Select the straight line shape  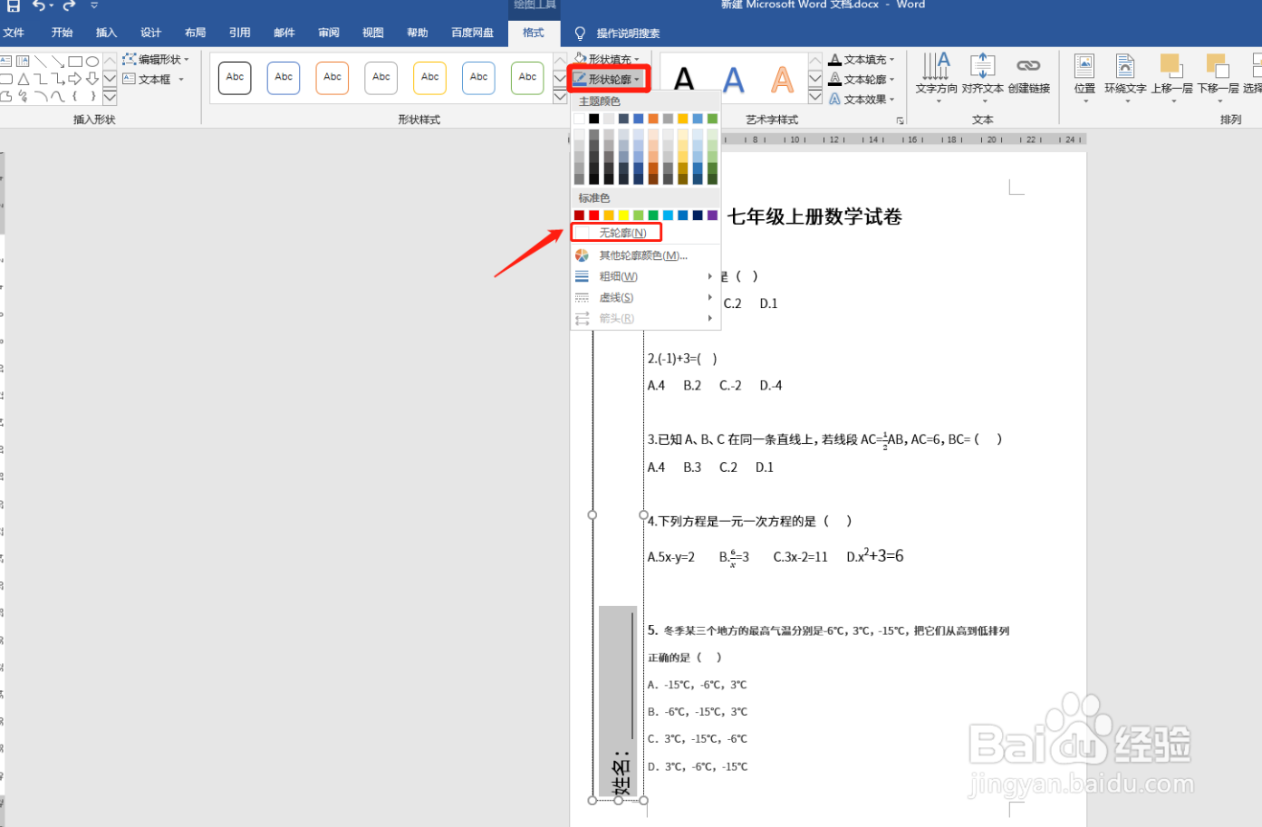point(41,62)
